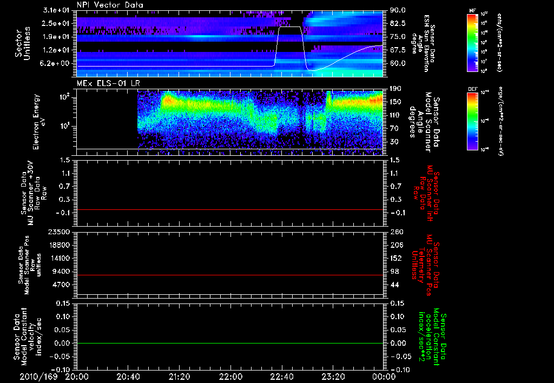Click the '1.2e+01' sector axis value
This screenshot has width=554, height=383.
pos(56,50)
